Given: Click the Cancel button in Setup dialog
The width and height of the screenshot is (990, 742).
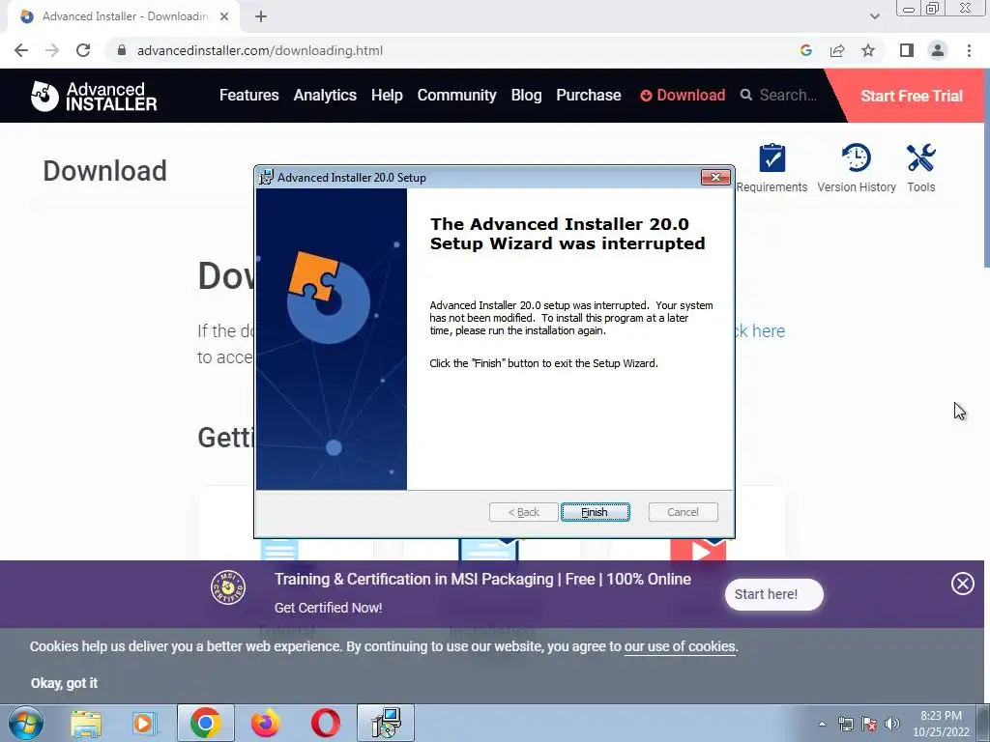Looking at the screenshot, I should 683,512.
